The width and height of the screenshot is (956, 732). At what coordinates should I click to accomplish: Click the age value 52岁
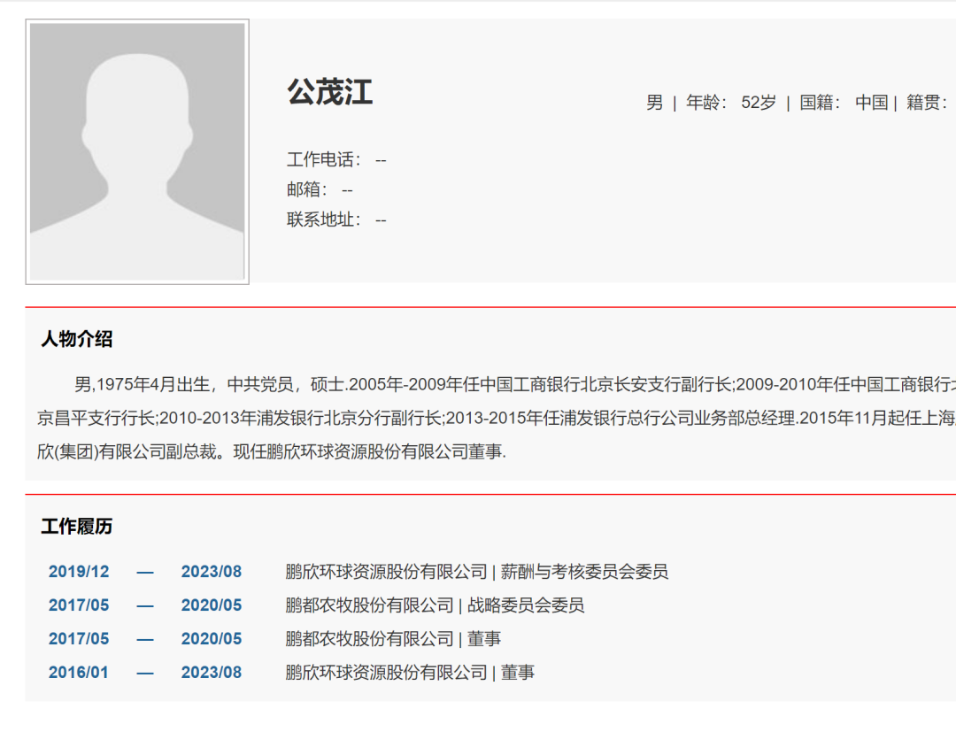coord(759,103)
